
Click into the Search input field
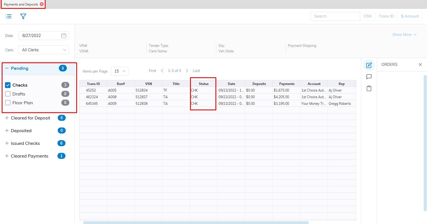pyautogui.click(x=335, y=16)
